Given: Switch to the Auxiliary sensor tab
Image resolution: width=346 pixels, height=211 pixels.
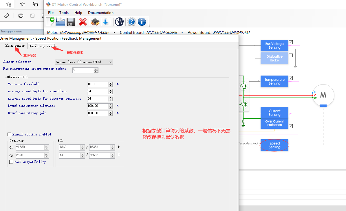Looking at the screenshot, I should pyautogui.click(x=43, y=46).
